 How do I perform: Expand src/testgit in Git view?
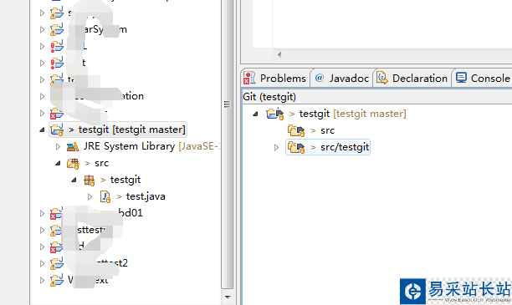[277, 147]
